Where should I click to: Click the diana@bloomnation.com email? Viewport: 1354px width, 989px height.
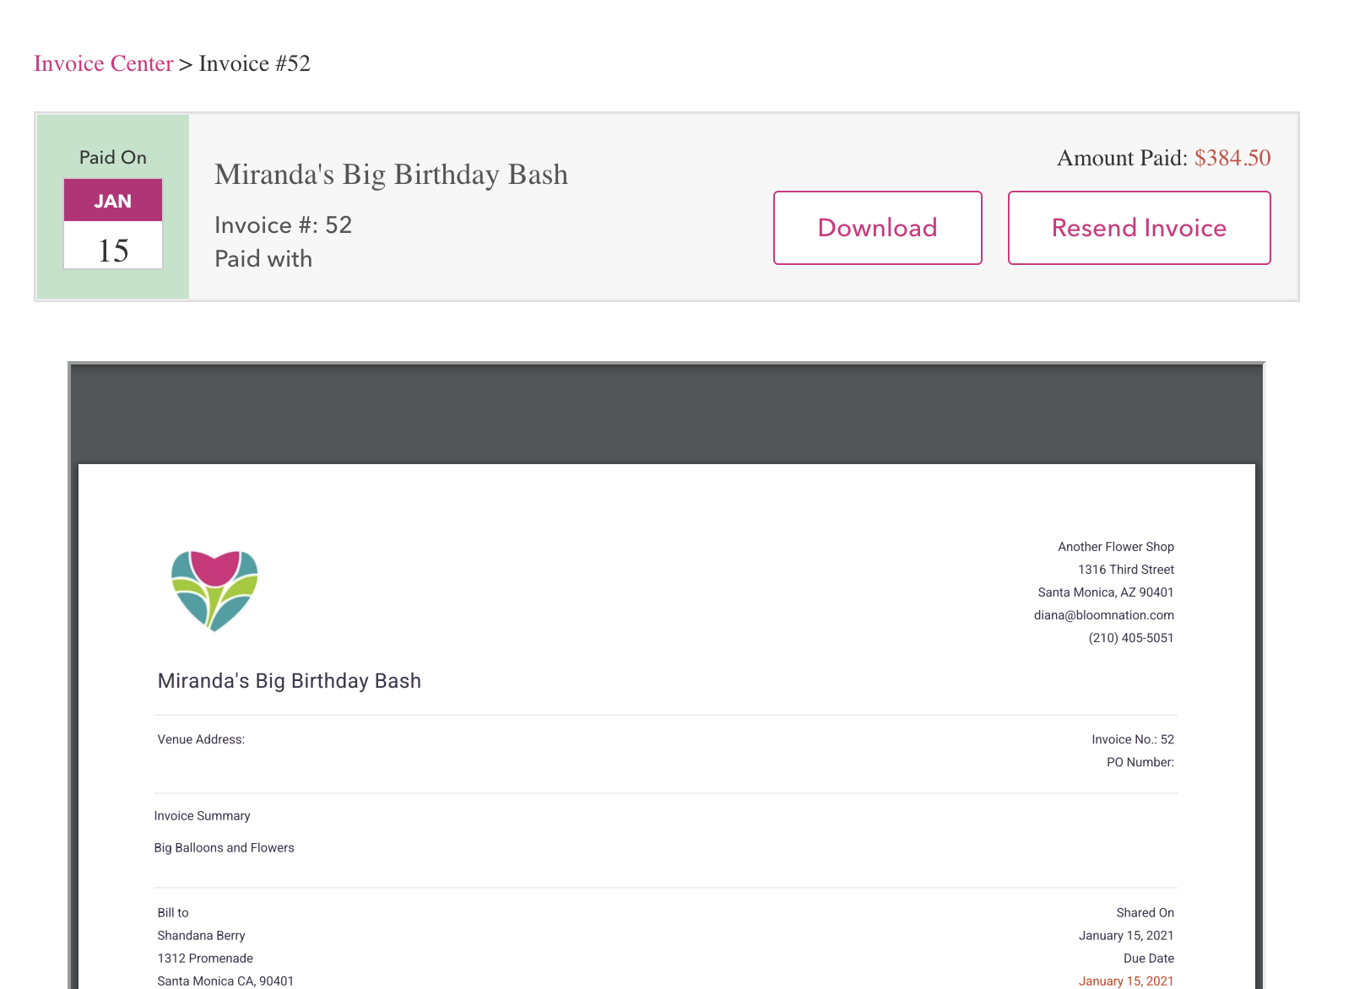tap(1104, 615)
